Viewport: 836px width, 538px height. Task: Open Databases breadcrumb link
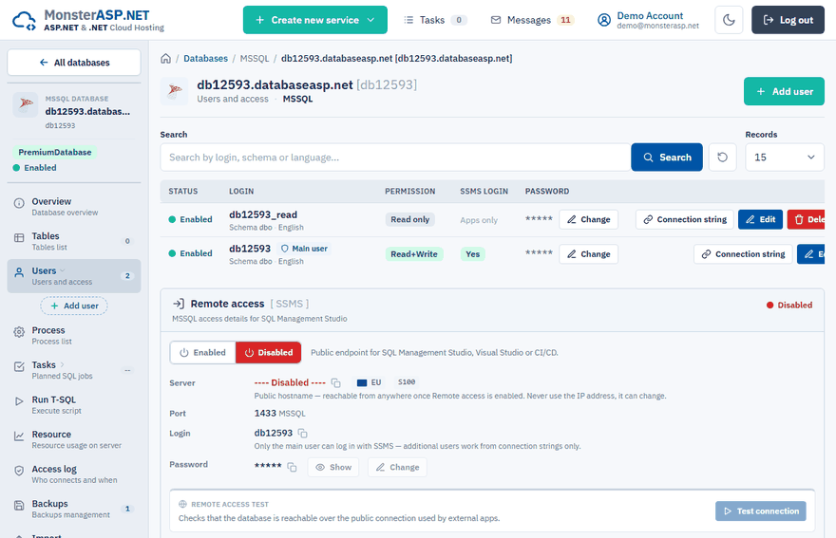pyautogui.click(x=205, y=58)
